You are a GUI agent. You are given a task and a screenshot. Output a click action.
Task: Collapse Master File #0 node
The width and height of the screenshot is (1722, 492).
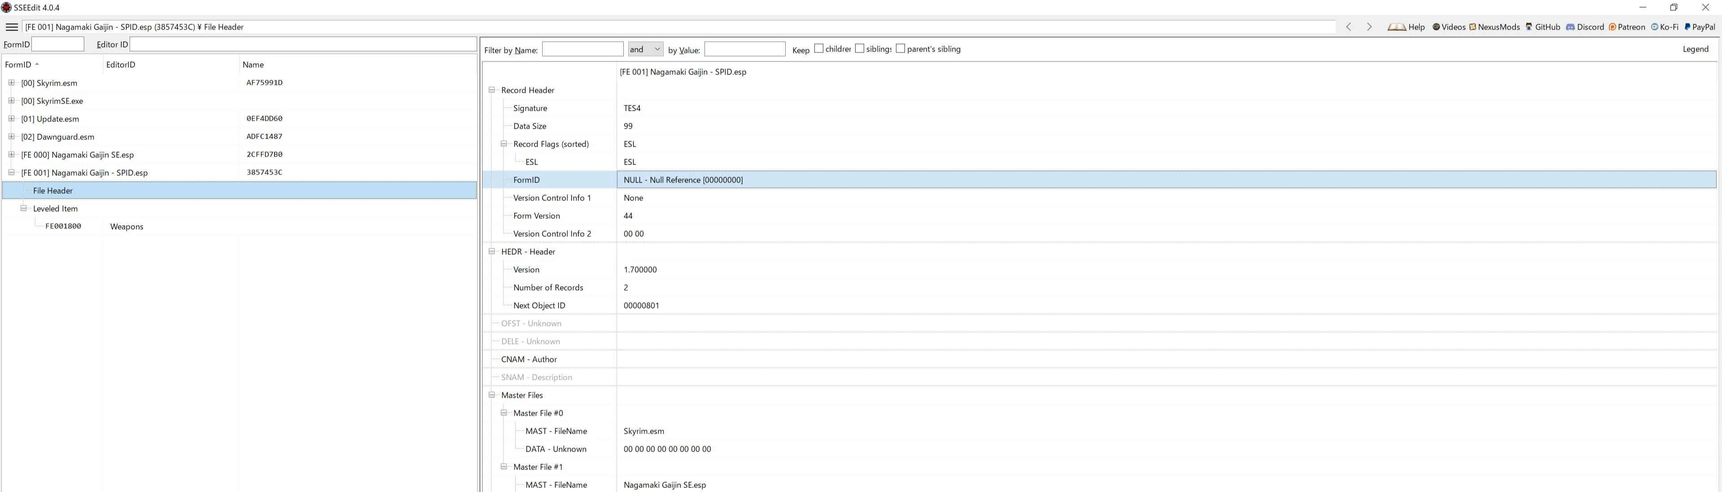click(503, 413)
